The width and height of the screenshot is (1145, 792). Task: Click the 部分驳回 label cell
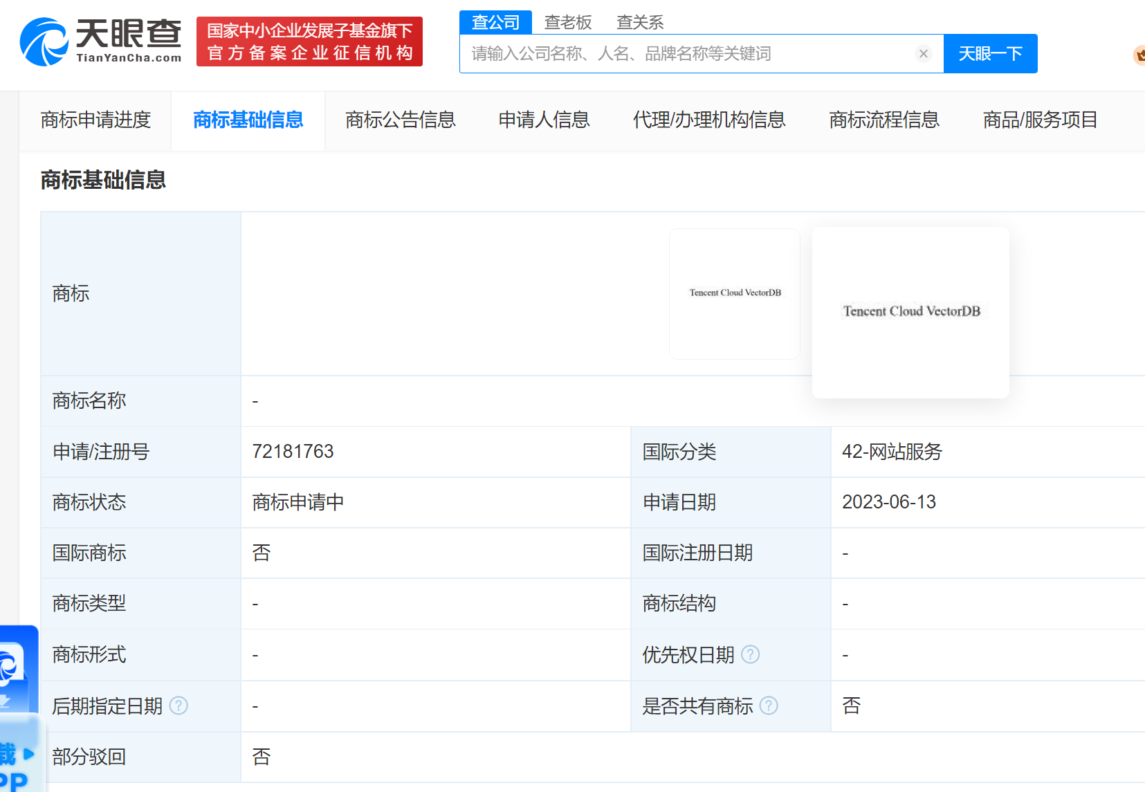click(141, 757)
